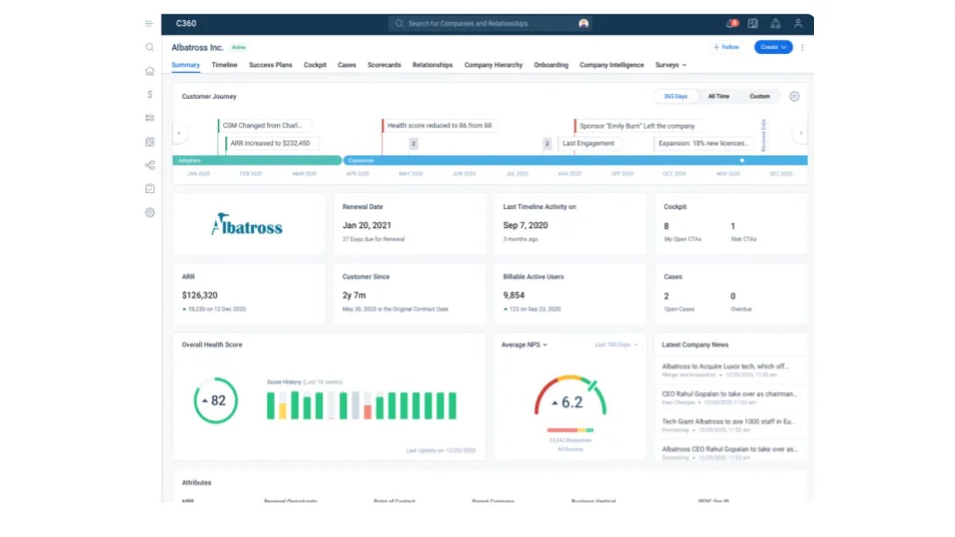Click the user profile icon in header
This screenshot has height=537, width=955.
798,23
